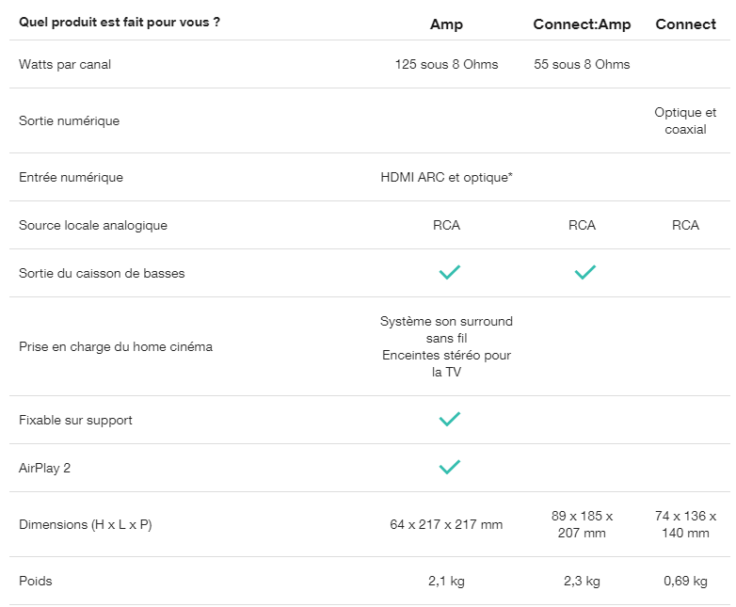
Task: Select the Connect:Amp column header
Action: click(x=582, y=24)
